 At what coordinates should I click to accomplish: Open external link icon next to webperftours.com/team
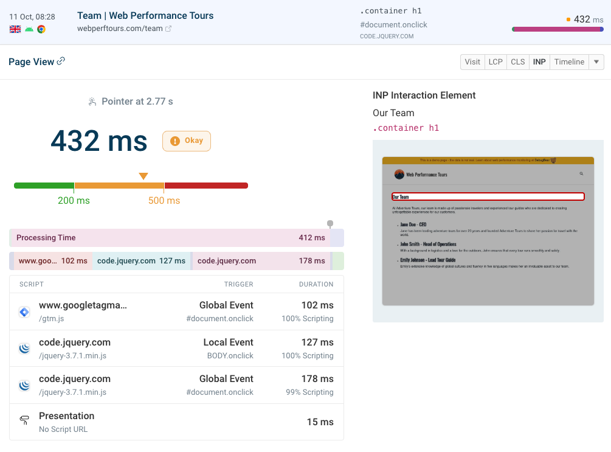(x=168, y=29)
